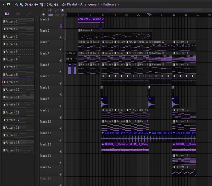This screenshot has height=186, width=212.
Task: Select the Paint brush tool
Action: 21,5
